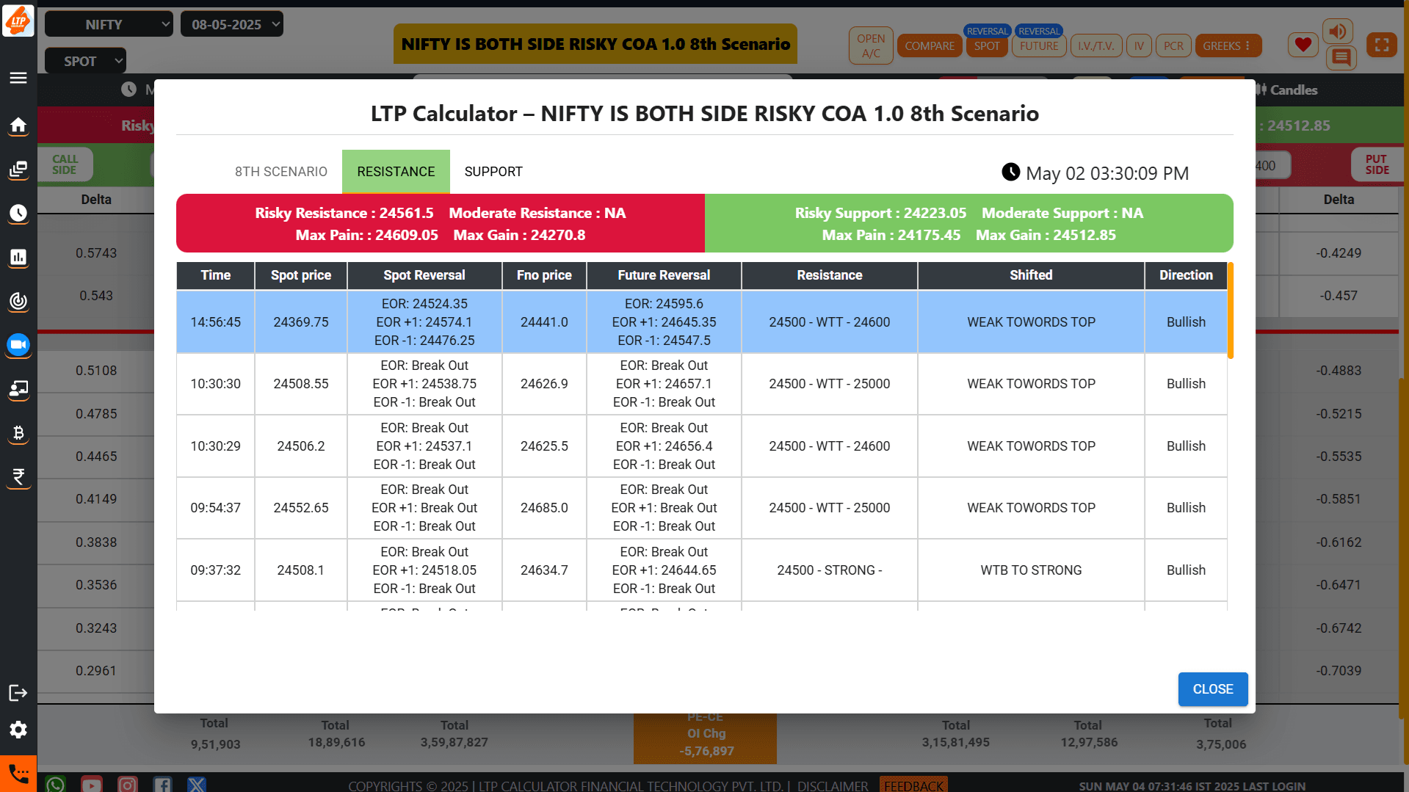Open the WhatsApp icon in the footer
The height and width of the screenshot is (792, 1409).
click(55, 784)
